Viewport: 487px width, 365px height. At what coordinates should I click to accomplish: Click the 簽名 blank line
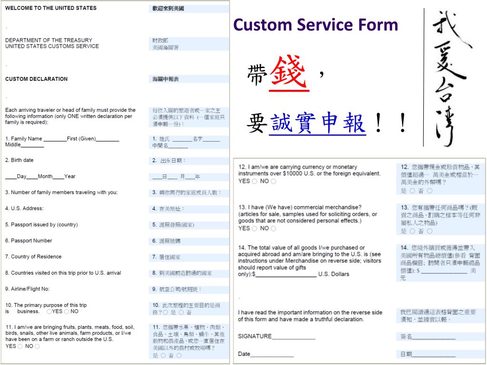pyautogui.click(x=434, y=337)
